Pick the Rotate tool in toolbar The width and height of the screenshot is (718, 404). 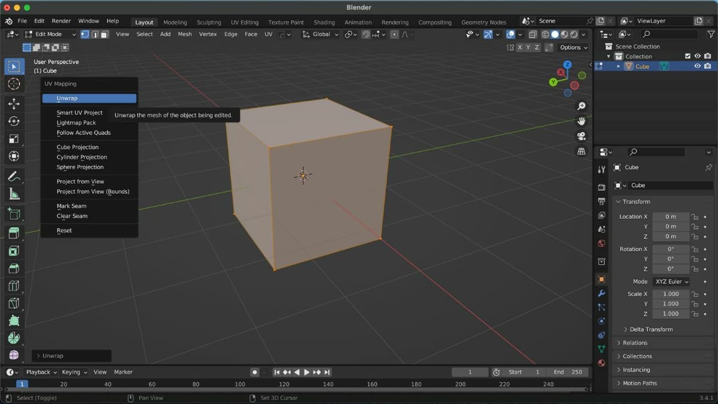[x=14, y=121]
